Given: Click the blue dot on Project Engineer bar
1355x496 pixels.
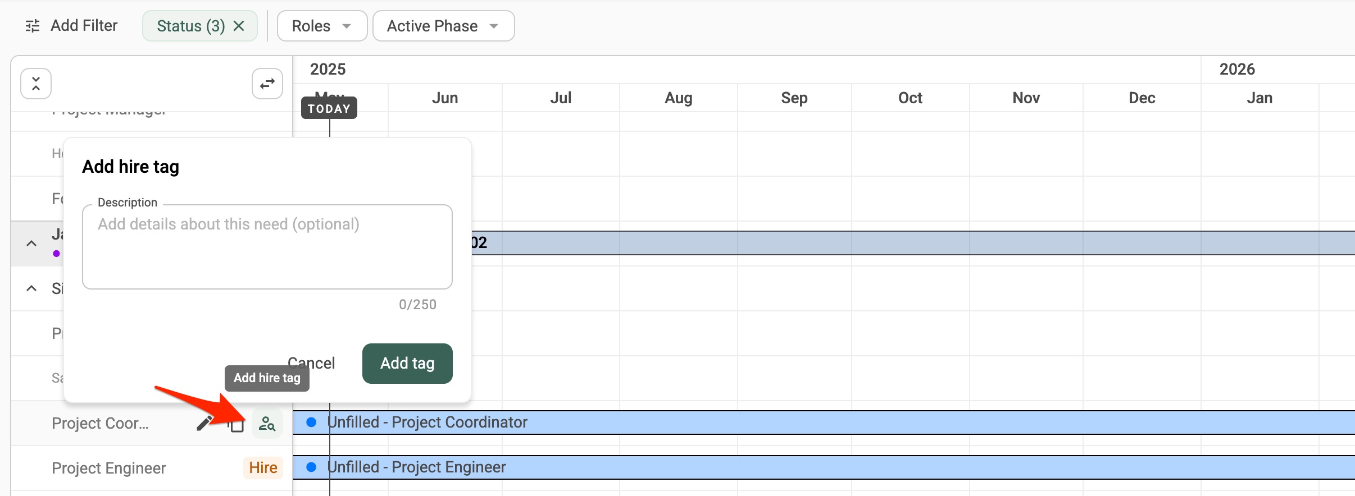Looking at the screenshot, I should click(311, 467).
